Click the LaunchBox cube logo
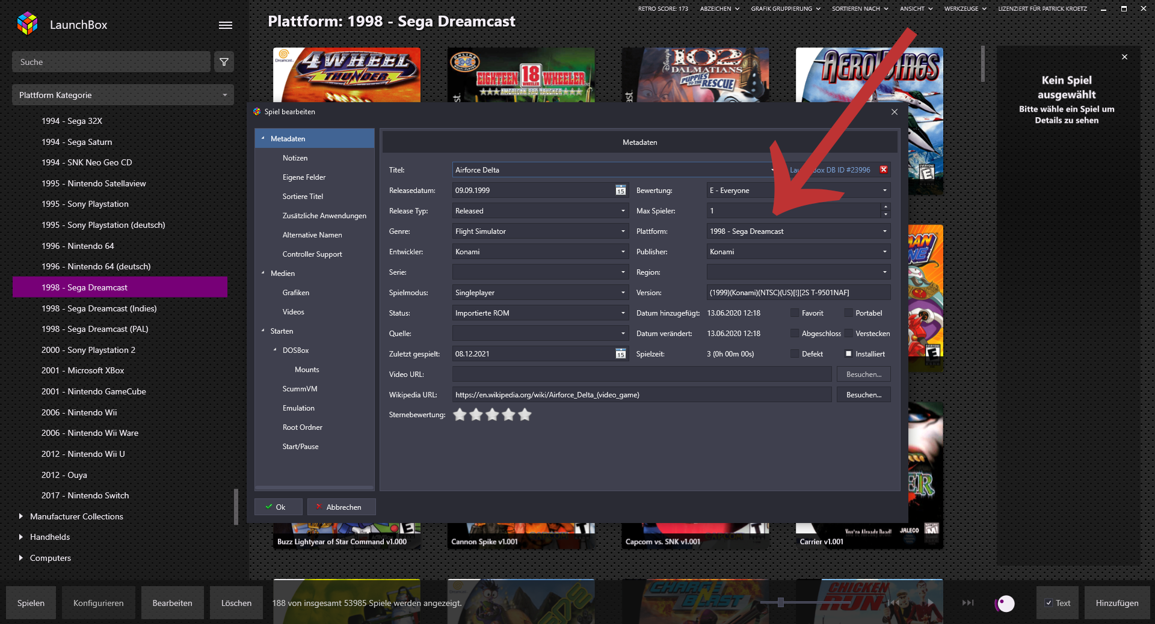This screenshot has width=1155, height=624. point(27,24)
